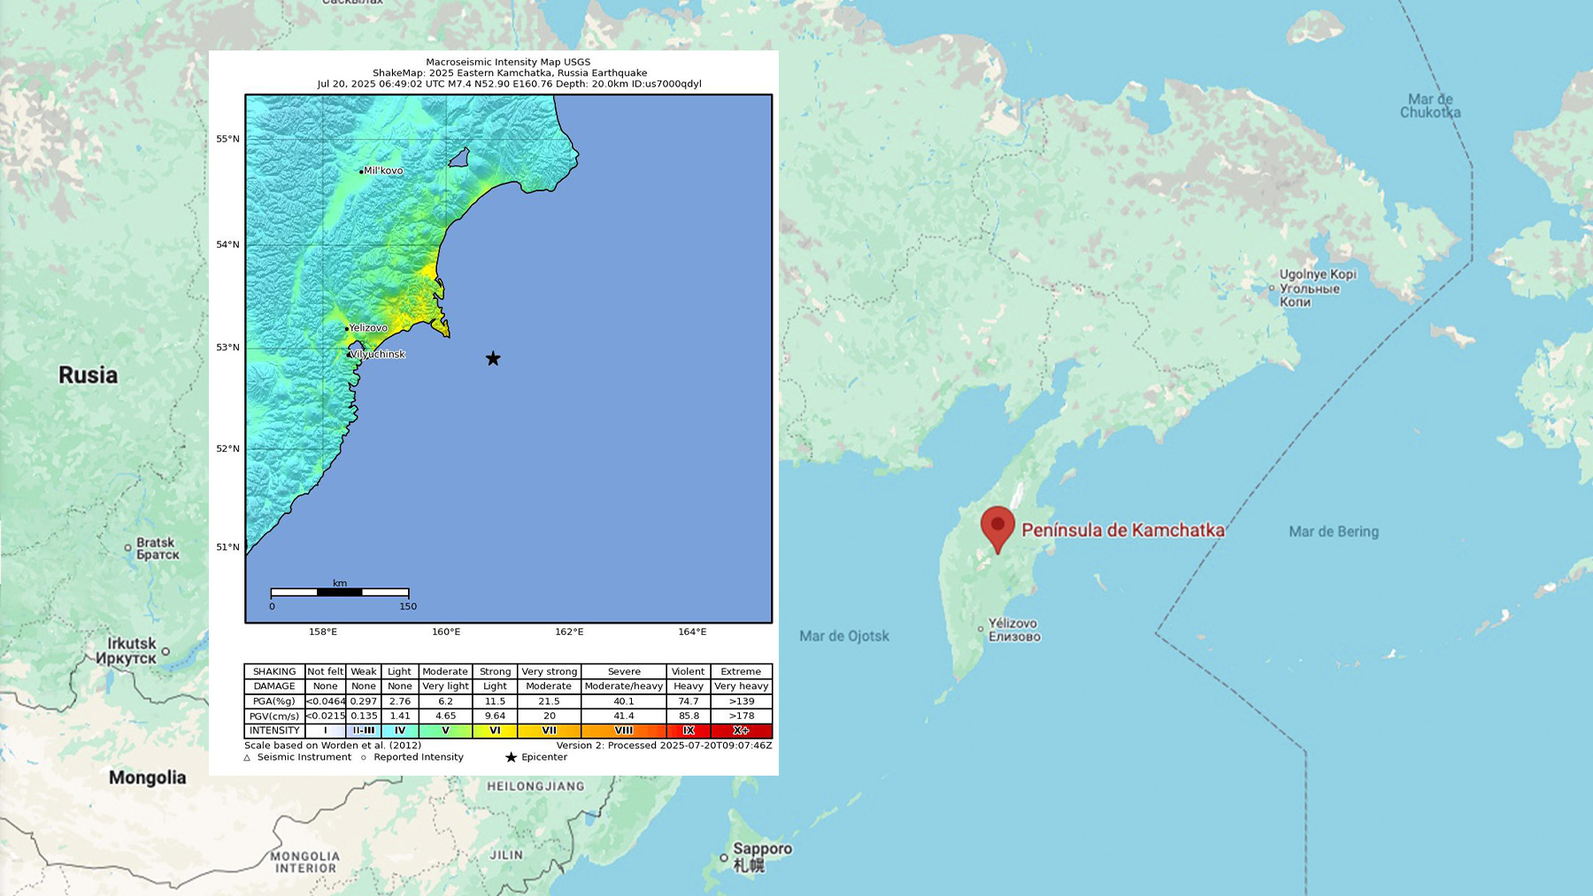Select intensity VII orange-yellow swatch
The image size is (1593, 896).
tap(549, 731)
